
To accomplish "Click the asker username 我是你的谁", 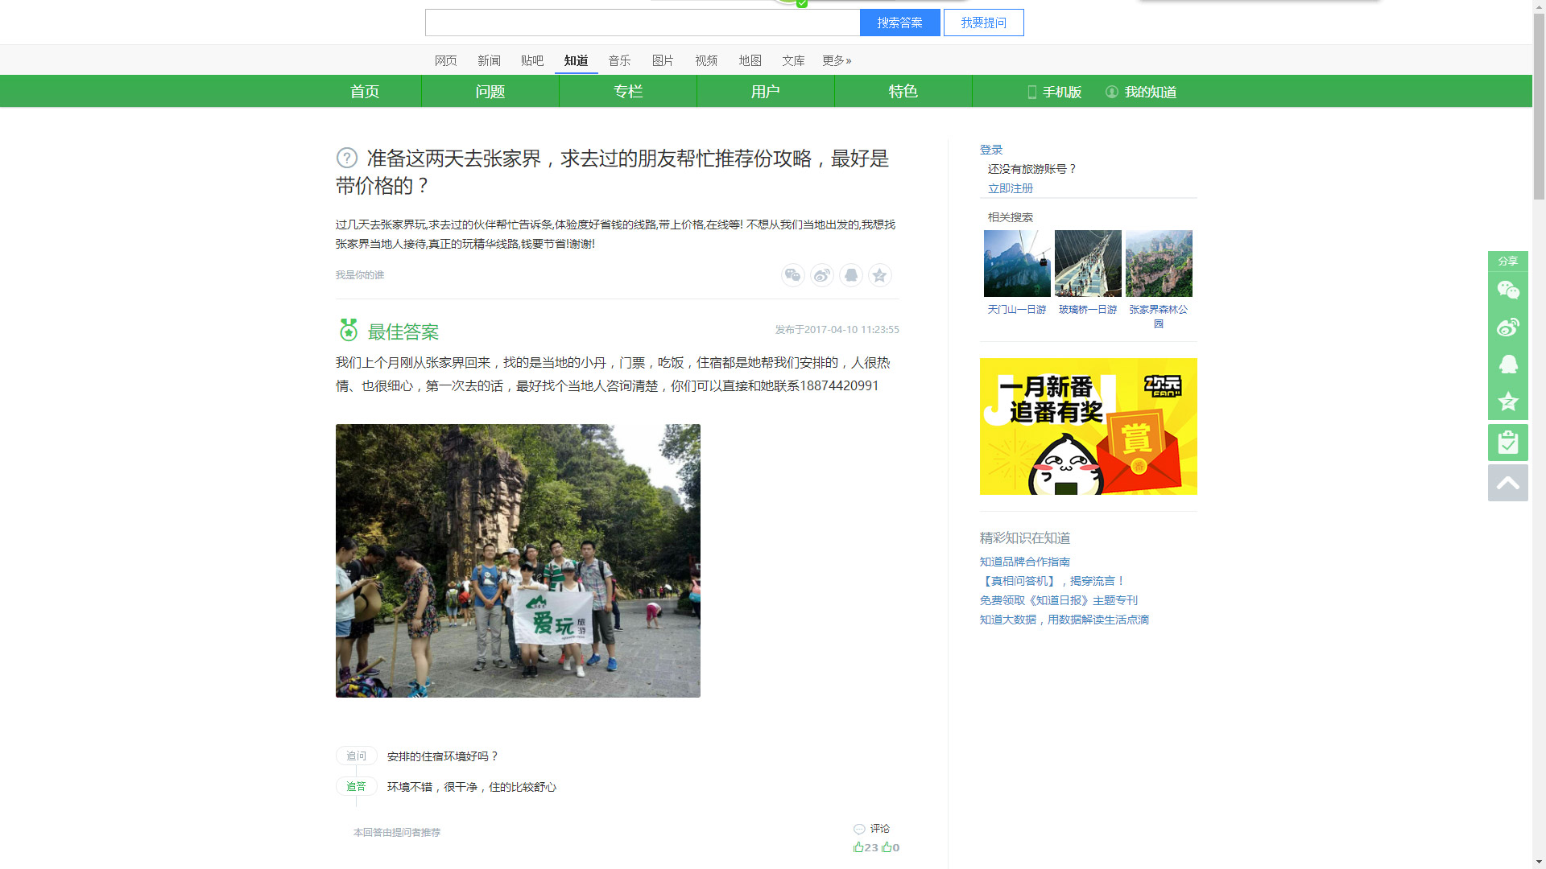I will (x=360, y=275).
